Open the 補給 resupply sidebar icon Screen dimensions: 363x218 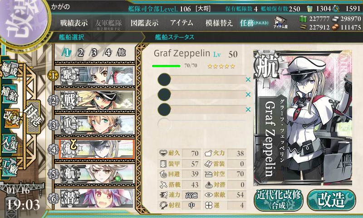point(9,93)
